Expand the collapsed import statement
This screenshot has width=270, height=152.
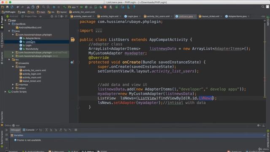point(99,31)
